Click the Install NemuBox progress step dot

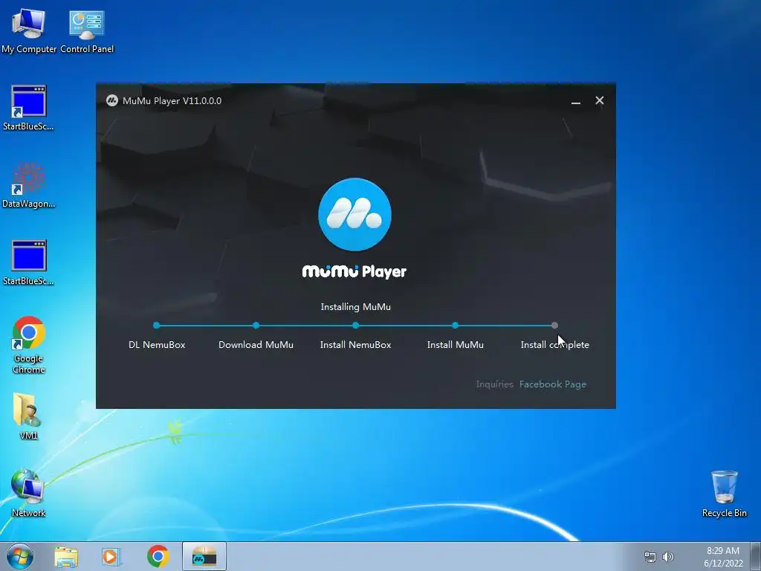[x=356, y=326]
